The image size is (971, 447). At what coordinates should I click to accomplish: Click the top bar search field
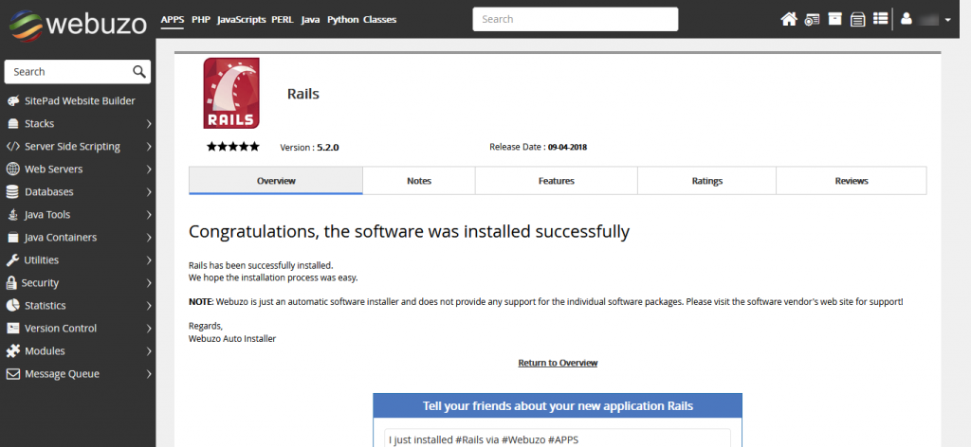(575, 19)
